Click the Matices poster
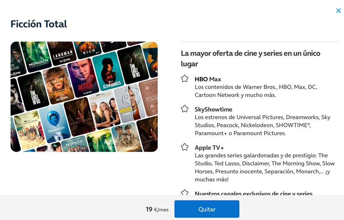The image size is (344, 220). [74, 144]
